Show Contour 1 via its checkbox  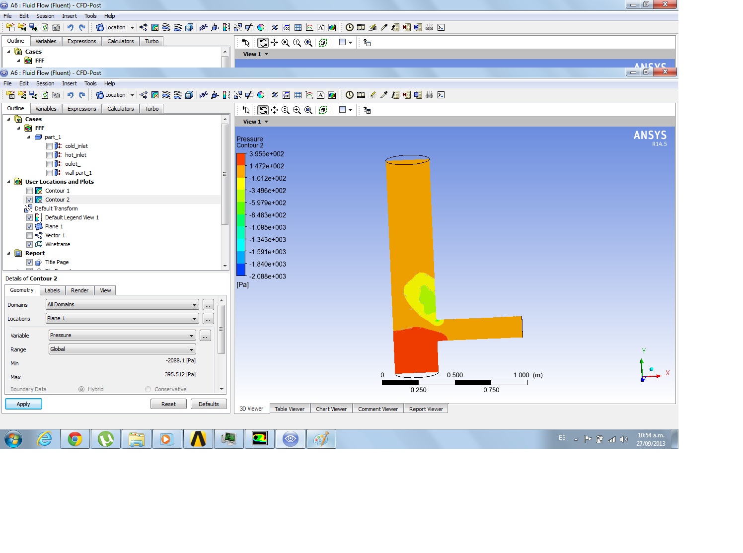click(29, 191)
